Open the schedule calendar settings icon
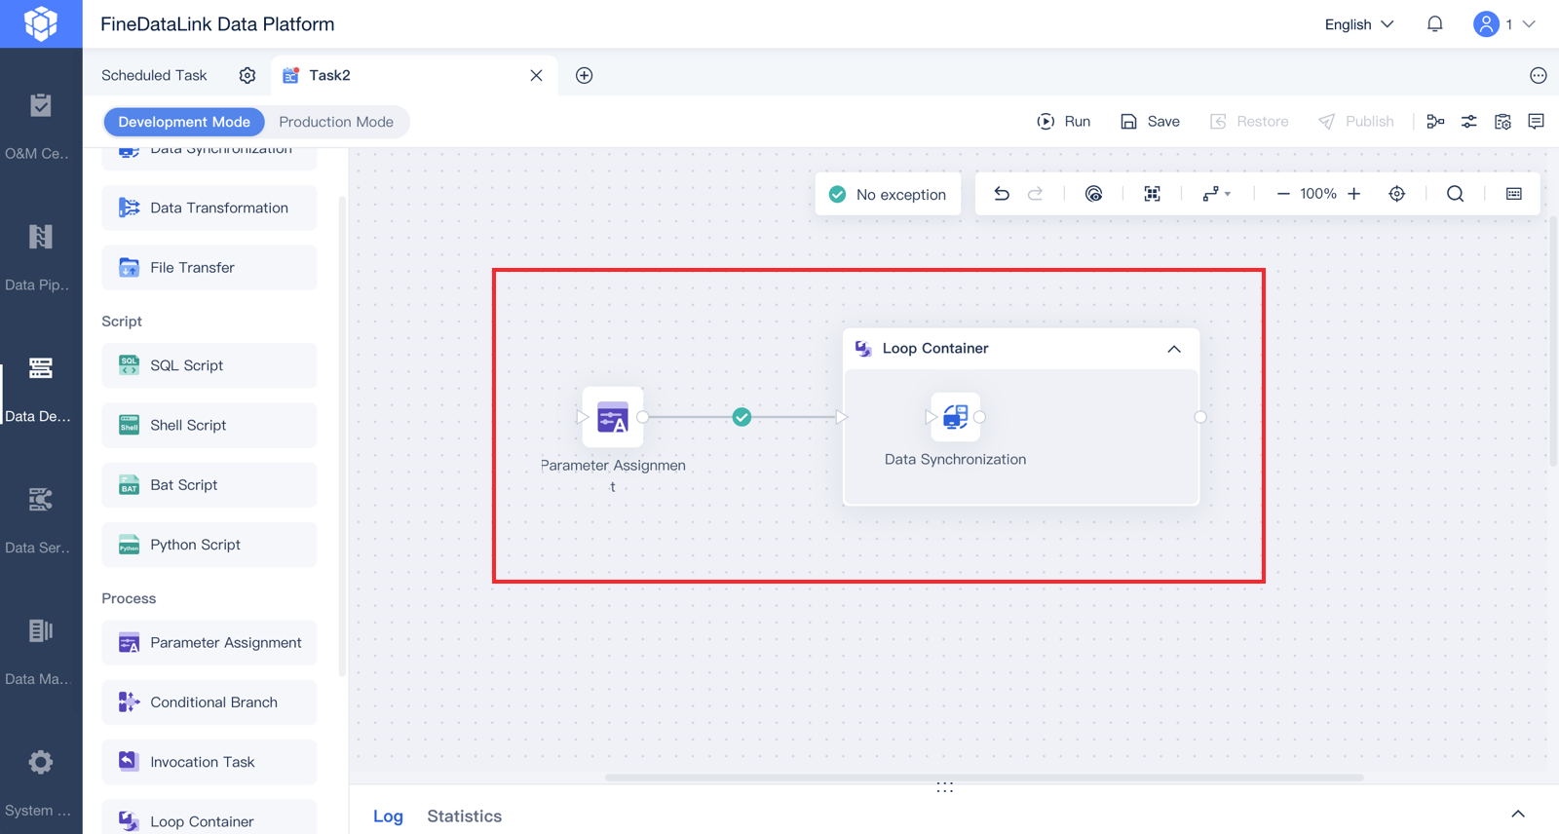The height and width of the screenshot is (834, 1559). tap(1503, 122)
